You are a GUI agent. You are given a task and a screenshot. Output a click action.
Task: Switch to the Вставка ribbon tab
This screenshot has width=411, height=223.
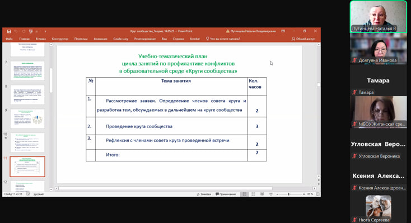41,39
